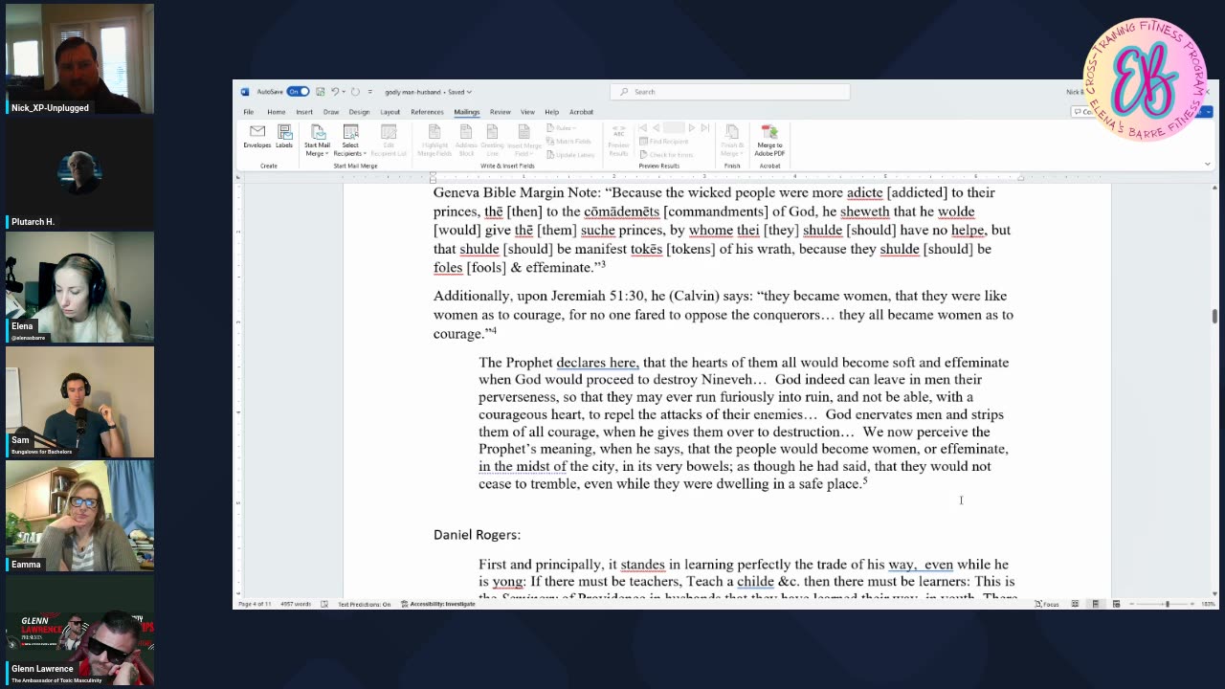Switch to the References tab
This screenshot has width=1225, height=689.
pos(427,112)
